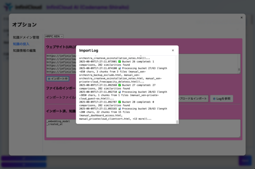Screen dimensions: 255x169
Task: Click the Import Log title text
Action: [89, 51]
